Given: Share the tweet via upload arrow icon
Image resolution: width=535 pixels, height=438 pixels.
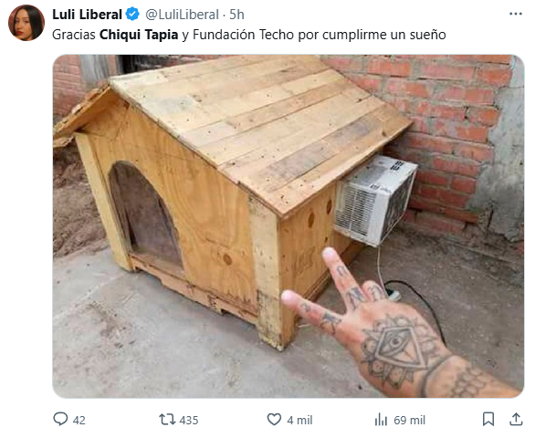Looking at the screenshot, I should [516, 419].
